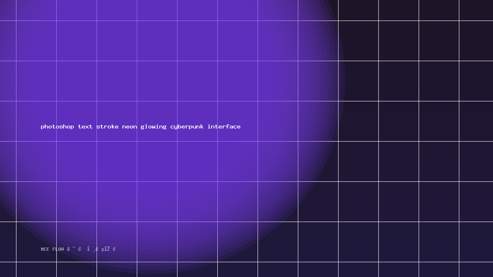Click the garbled characters after "FLOW"

[x=91, y=249]
